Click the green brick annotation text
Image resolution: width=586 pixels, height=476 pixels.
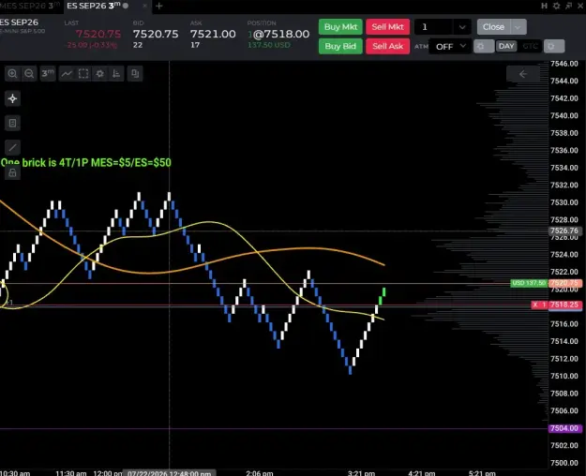coord(86,162)
